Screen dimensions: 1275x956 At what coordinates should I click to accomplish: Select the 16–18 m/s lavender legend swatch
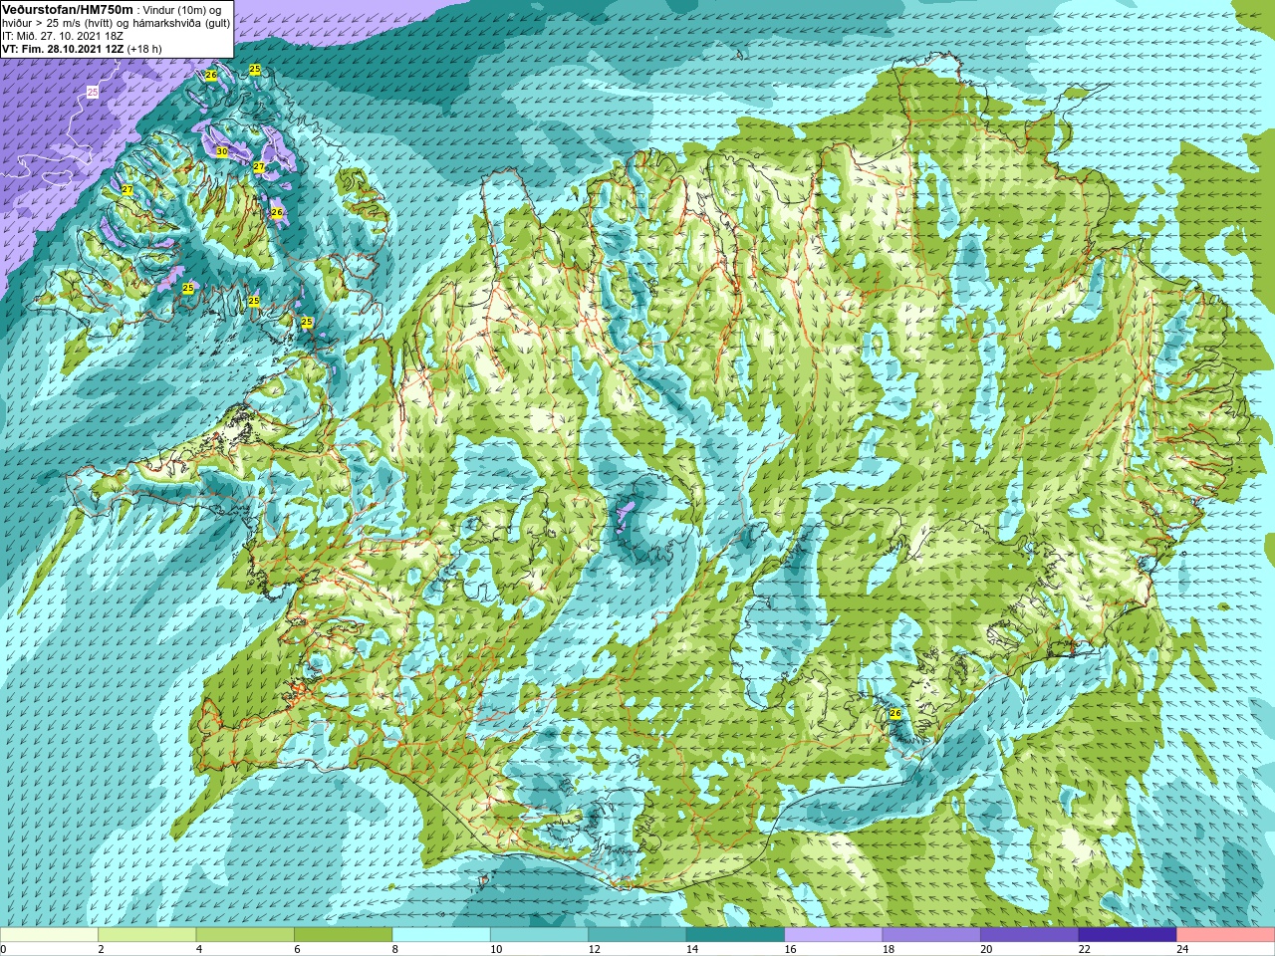pyautogui.click(x=834, y=935)
